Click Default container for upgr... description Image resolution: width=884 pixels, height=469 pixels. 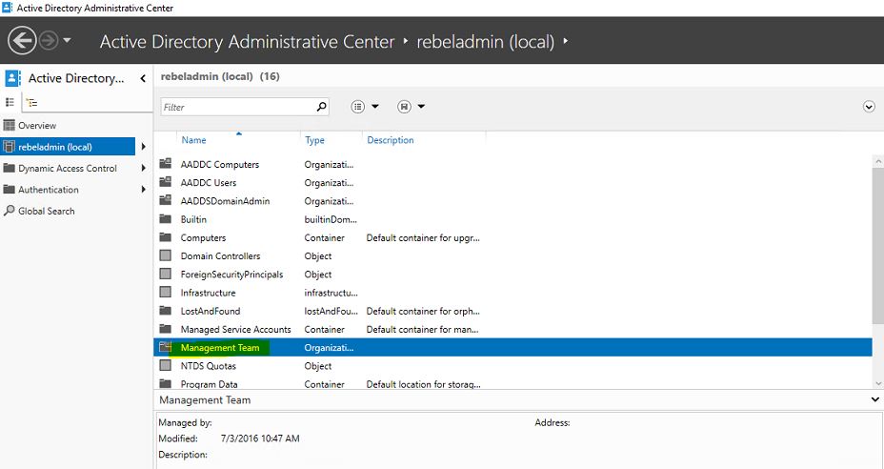click(423, 238)
